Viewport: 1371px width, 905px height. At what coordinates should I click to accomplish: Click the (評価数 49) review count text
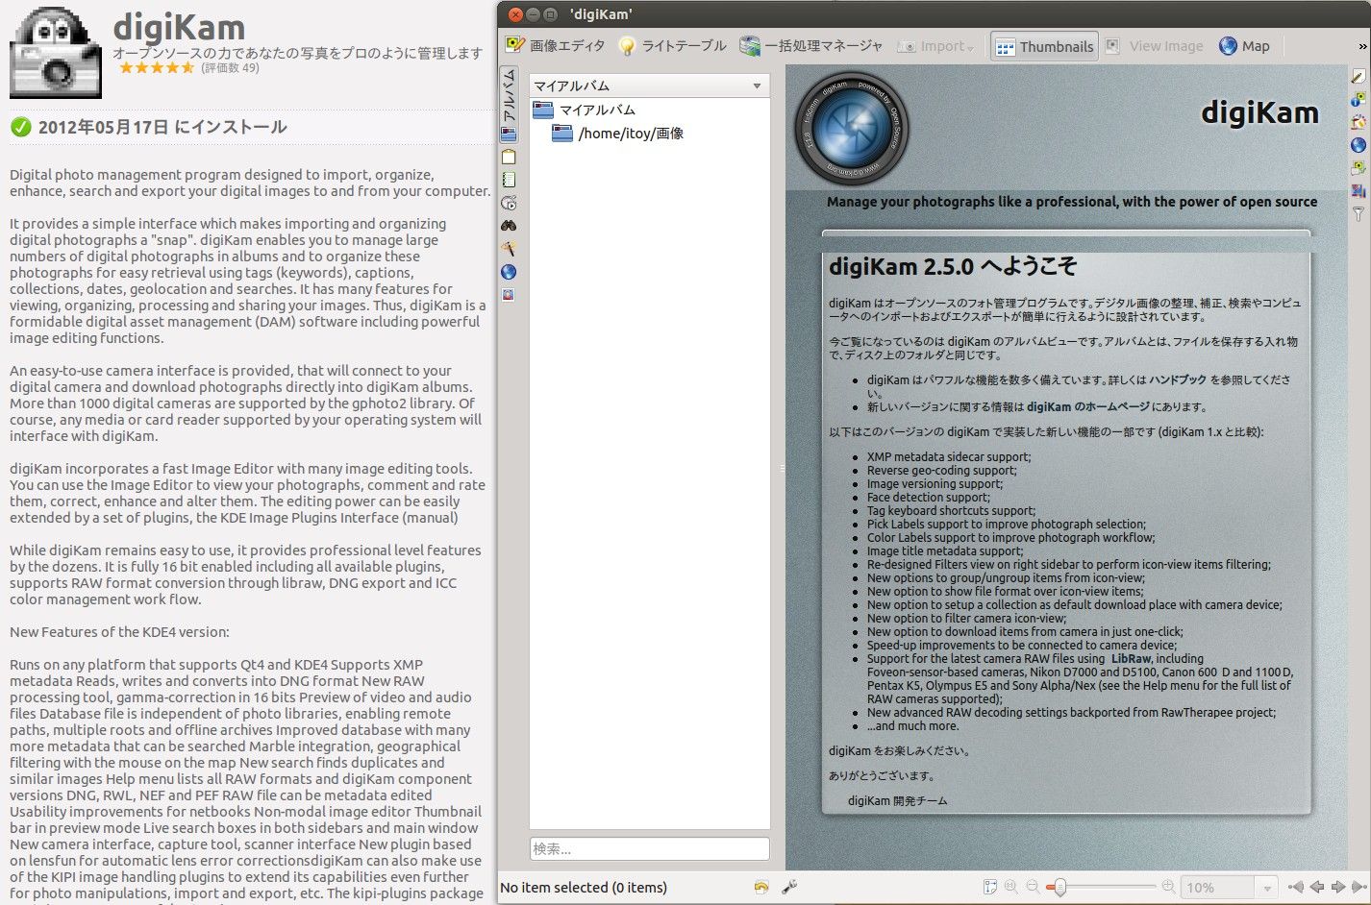point(230,68)
